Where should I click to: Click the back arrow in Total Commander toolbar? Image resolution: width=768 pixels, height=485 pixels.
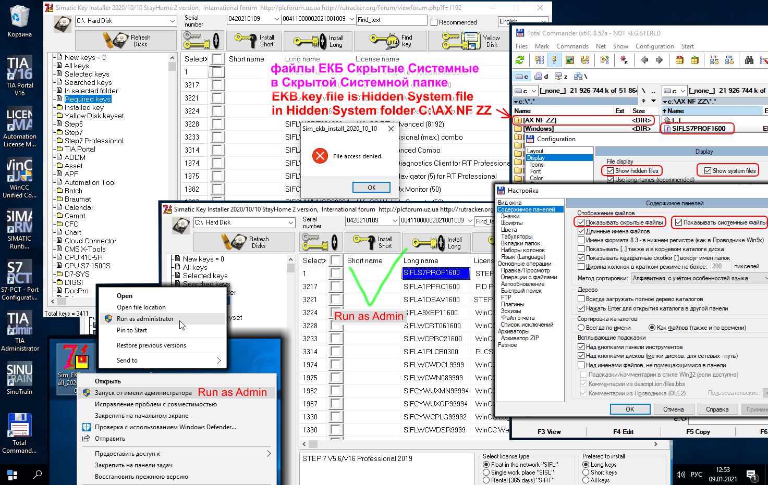coord(644,60)
